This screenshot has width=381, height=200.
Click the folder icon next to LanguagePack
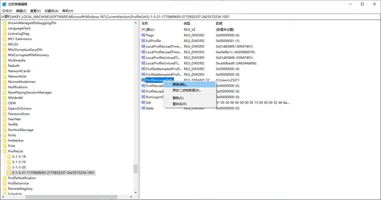tap(5, 28)
